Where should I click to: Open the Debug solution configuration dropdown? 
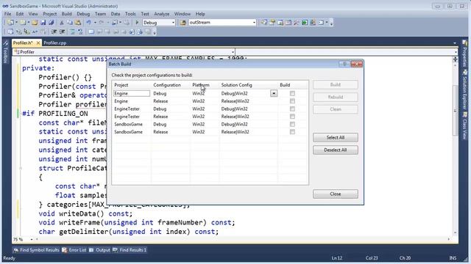pyautogui.click(x=173, y=23)
